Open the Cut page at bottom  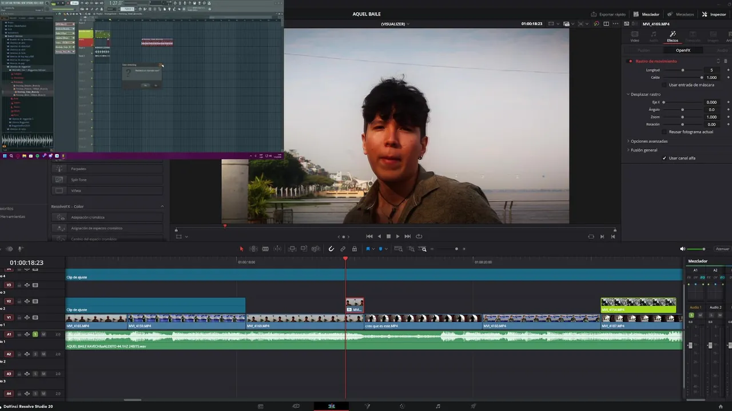[296, 406]
